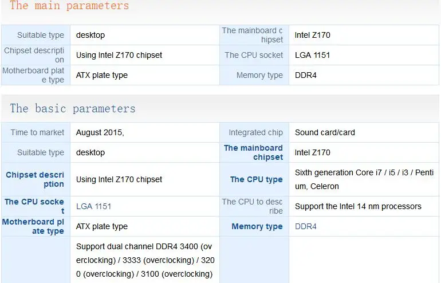Screen dimensions: 441x283
Task: Click the bold "Memory type" link
Action: tap(257, 226)
